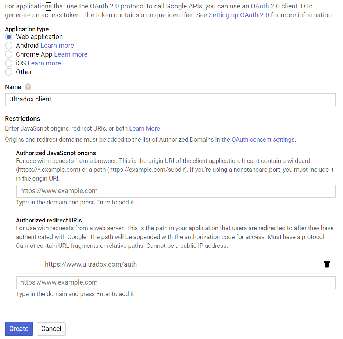Open Android Learn more link

point(57,46)
